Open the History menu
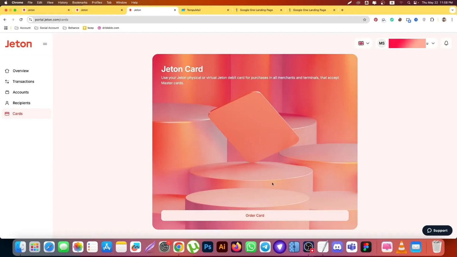 tap(63, 3)
